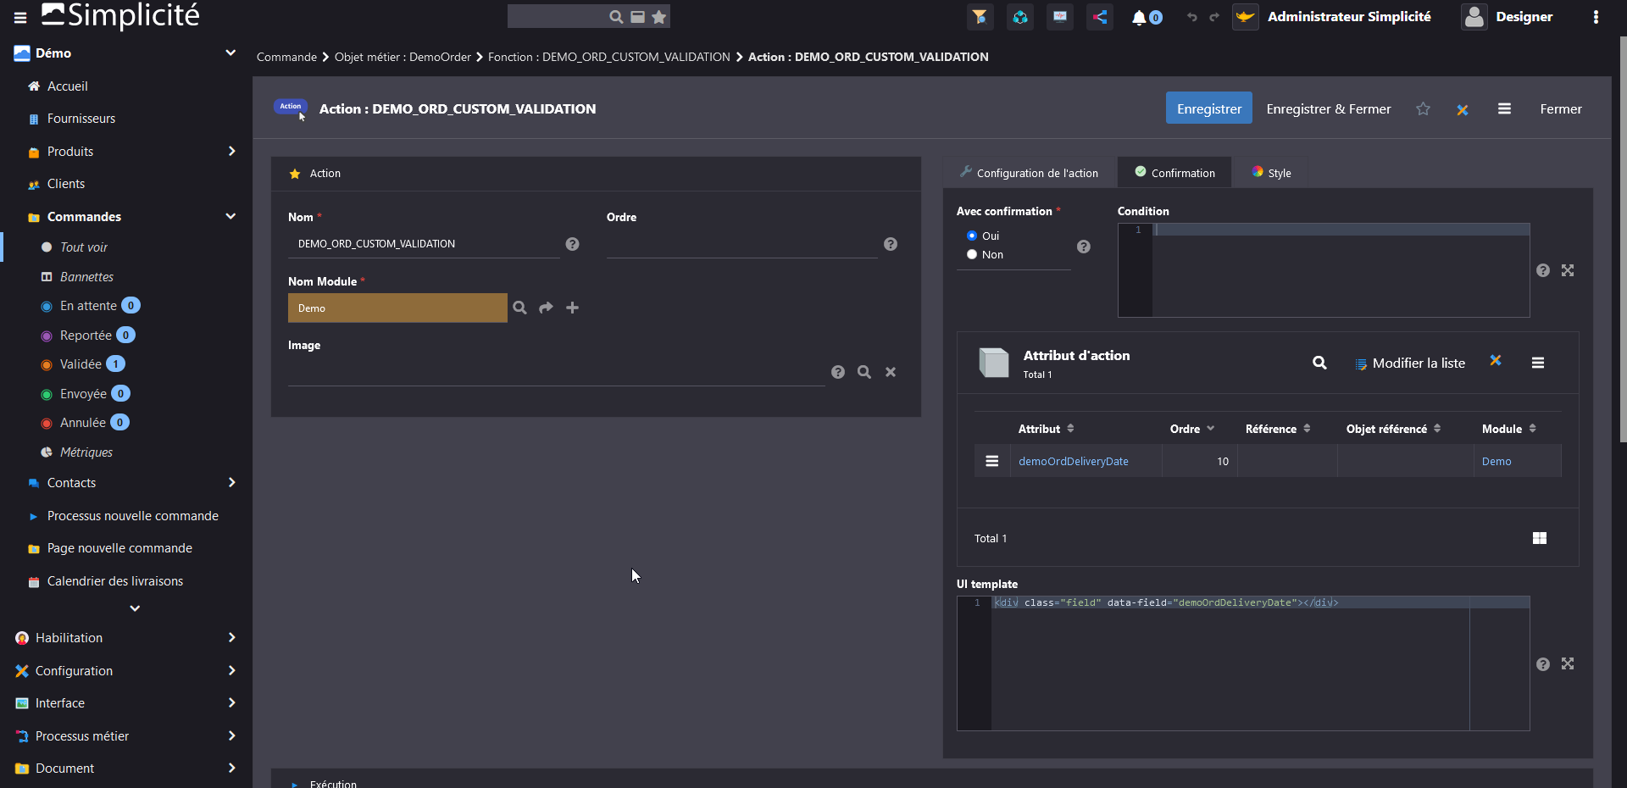Open the filter funnel shortcut icon
Screen dimensions: 1627x788
[x=980, y=17]
